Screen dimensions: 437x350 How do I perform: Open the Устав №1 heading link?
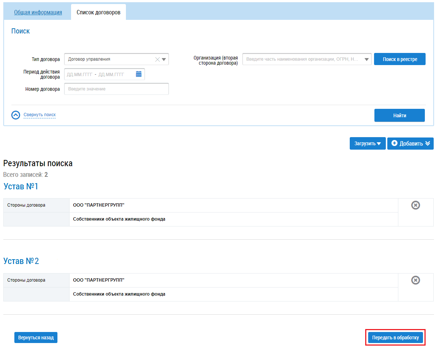[21, 187]
